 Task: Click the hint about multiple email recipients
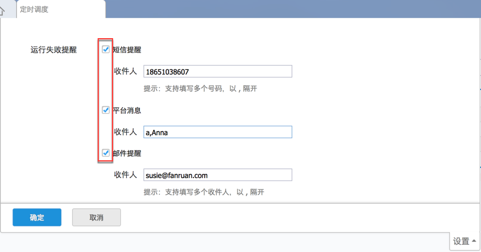click(204, 192)
